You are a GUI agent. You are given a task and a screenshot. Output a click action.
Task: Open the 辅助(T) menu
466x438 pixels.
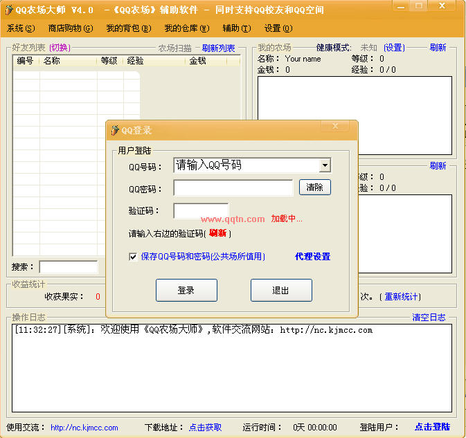237,28
